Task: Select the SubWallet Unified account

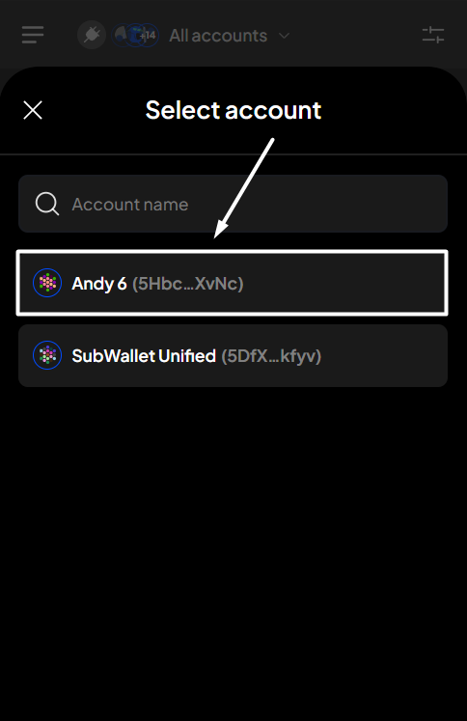Action: pos(233,355)
